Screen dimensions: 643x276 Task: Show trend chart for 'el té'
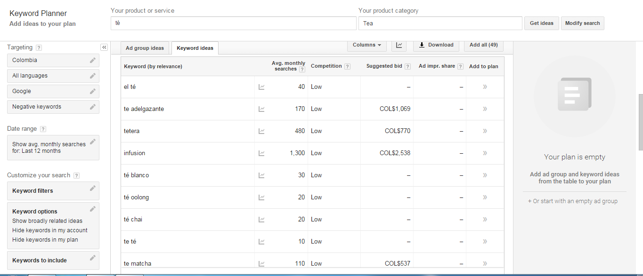coord(261,87)
